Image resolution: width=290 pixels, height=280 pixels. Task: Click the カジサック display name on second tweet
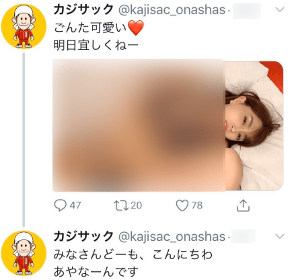83,237
